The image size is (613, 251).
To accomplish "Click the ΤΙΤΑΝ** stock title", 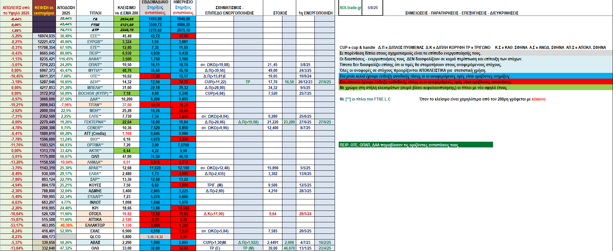I will 95,105.
